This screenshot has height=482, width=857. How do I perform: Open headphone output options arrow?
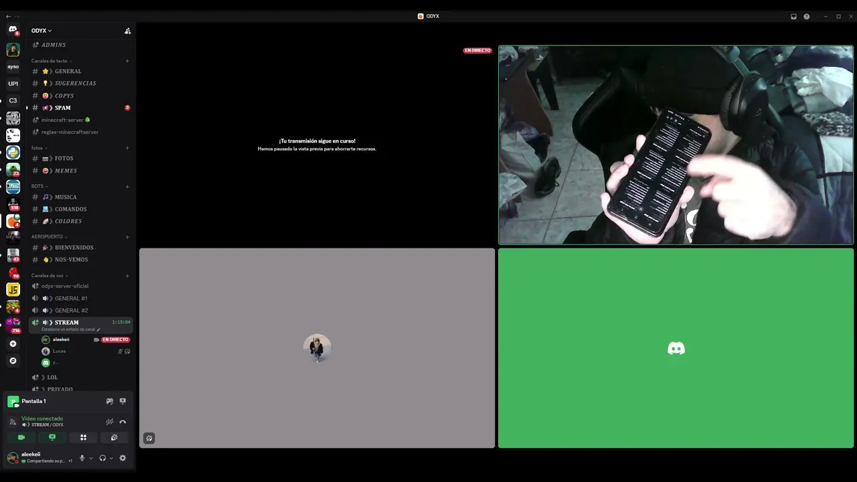pos(111,458)
